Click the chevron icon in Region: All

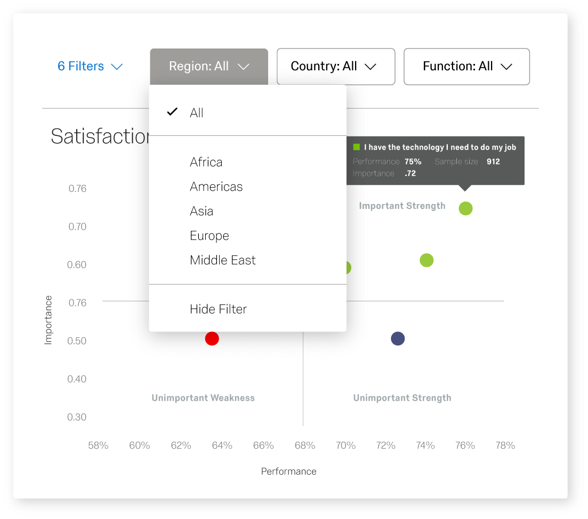[x=244, y=67]
